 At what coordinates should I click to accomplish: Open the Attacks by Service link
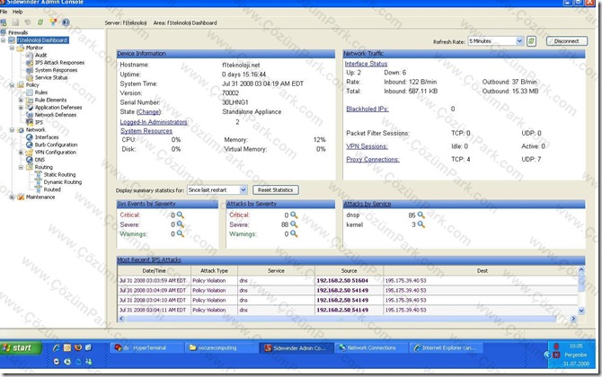coord(367,204)
